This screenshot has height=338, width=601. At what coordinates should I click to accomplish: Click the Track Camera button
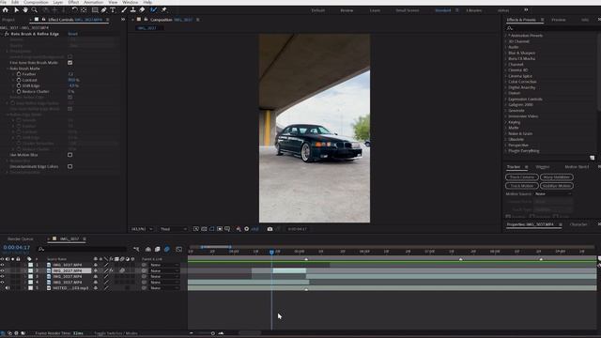click(x=522, y=177)
